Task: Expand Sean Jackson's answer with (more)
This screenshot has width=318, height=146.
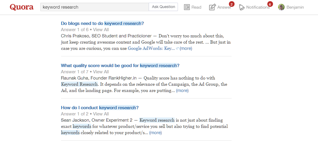Action: [x=155, y=133]
